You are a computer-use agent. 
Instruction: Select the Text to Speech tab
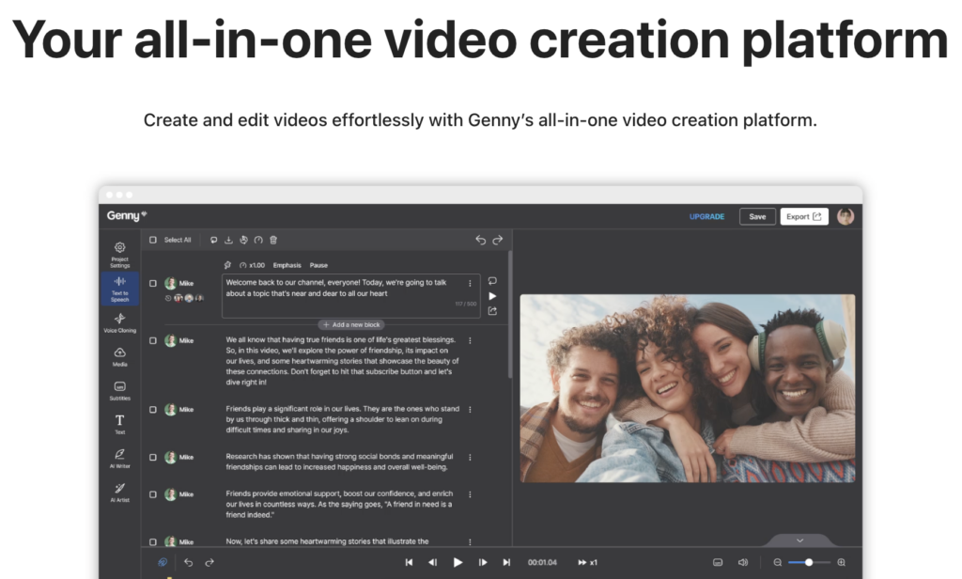pyautogui.click(x=119, y=288)
